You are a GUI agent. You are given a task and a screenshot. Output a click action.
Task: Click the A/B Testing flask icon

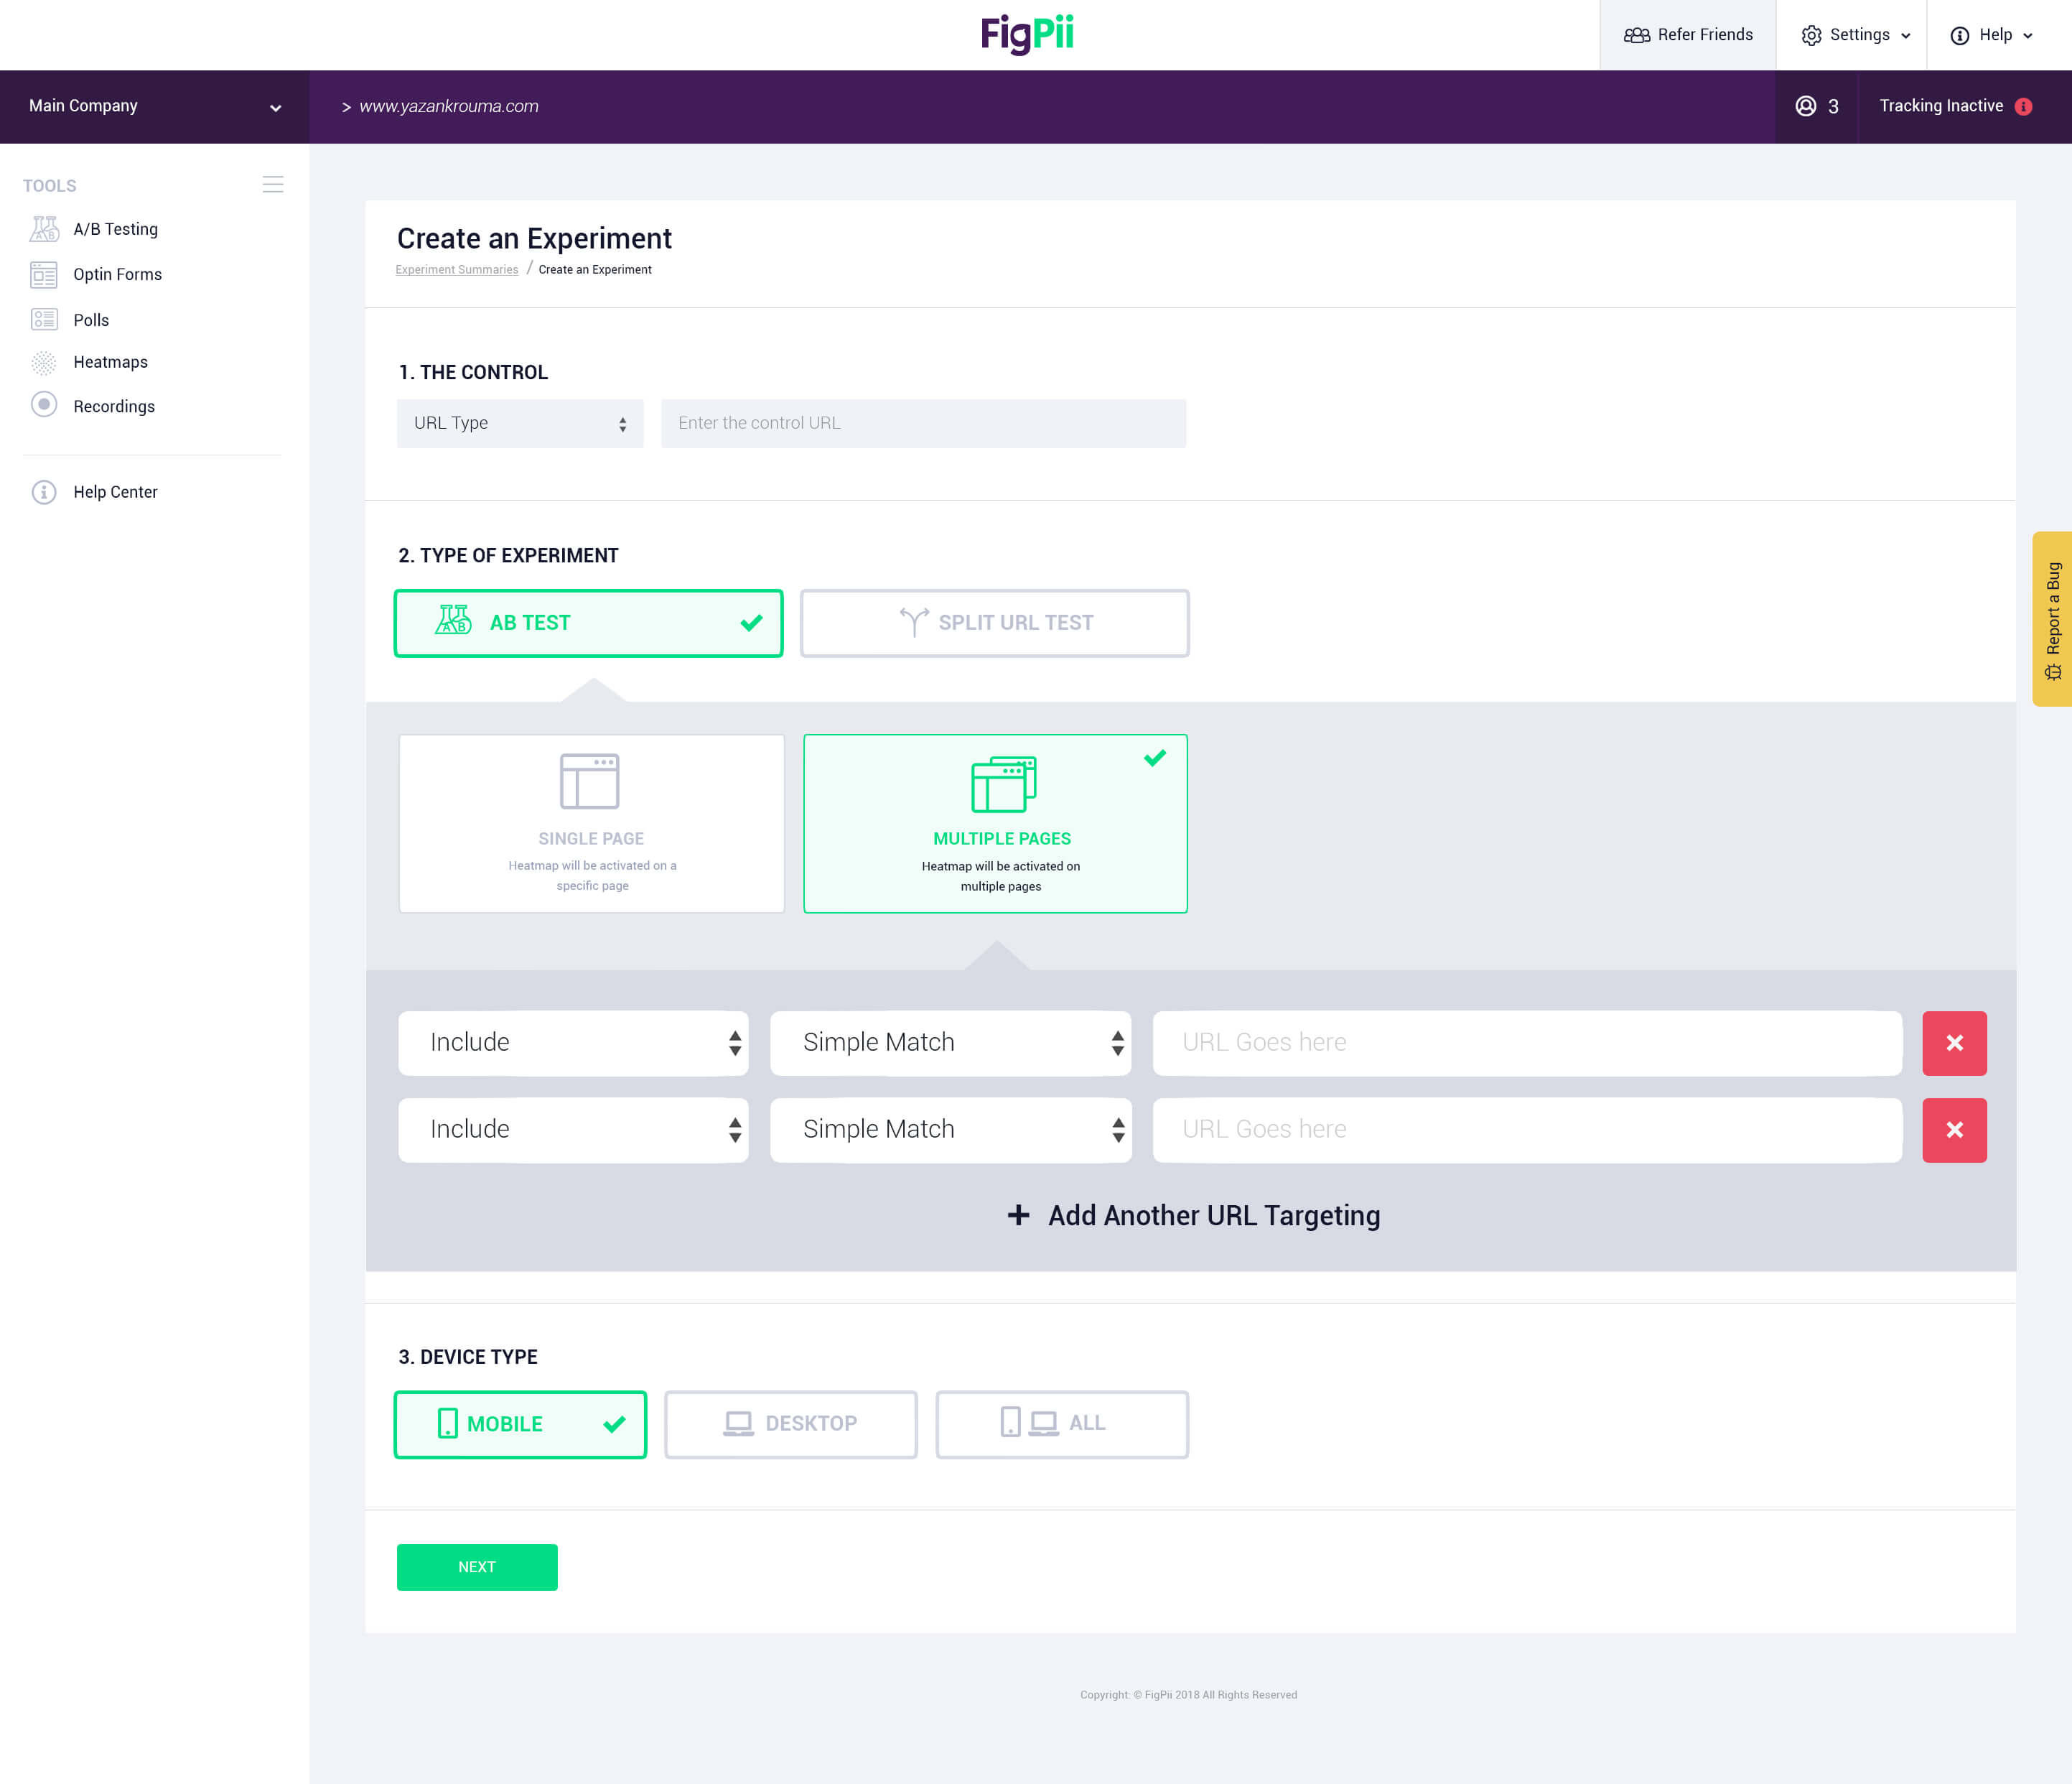[x=44, y=229]
